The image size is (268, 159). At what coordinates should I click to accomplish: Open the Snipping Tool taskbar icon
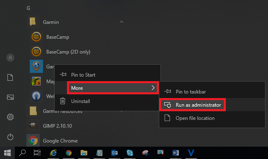coord(145,153)
